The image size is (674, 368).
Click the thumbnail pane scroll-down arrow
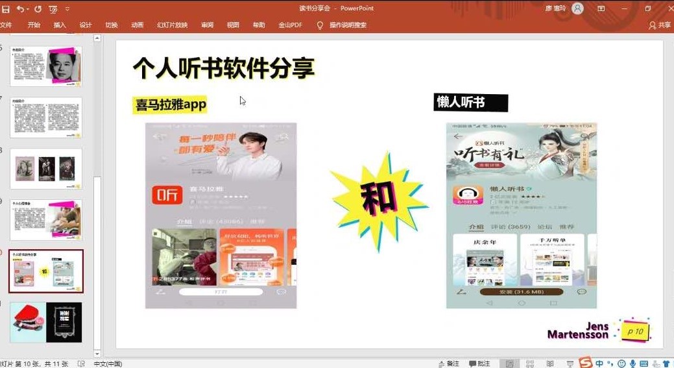coord(97,353)
